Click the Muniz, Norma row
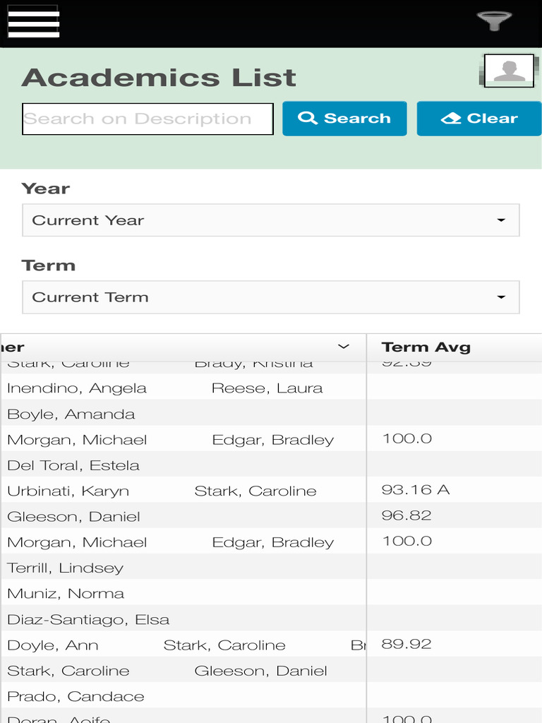The height and width of the screenshot is (723, 542). point(66,594)
